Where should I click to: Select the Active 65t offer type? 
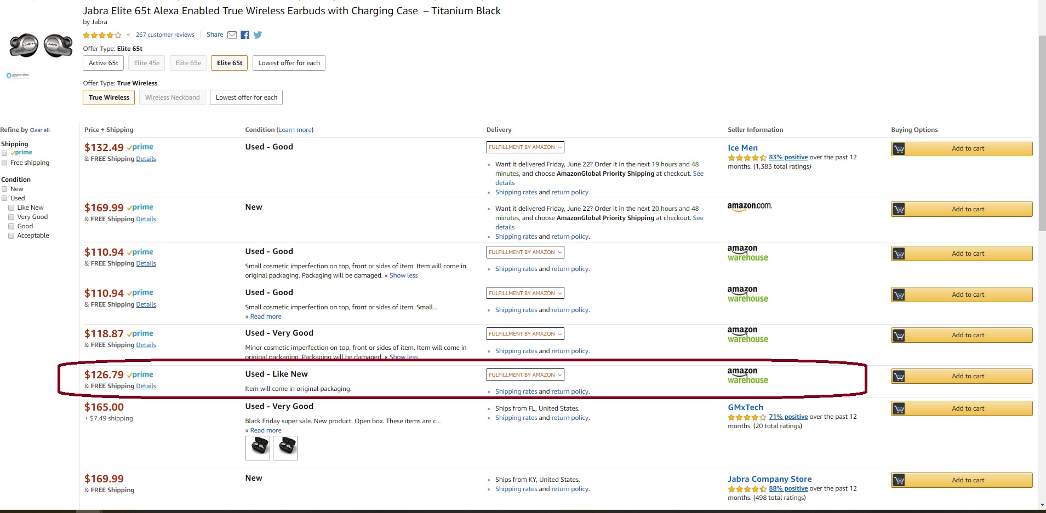(104, 63)
